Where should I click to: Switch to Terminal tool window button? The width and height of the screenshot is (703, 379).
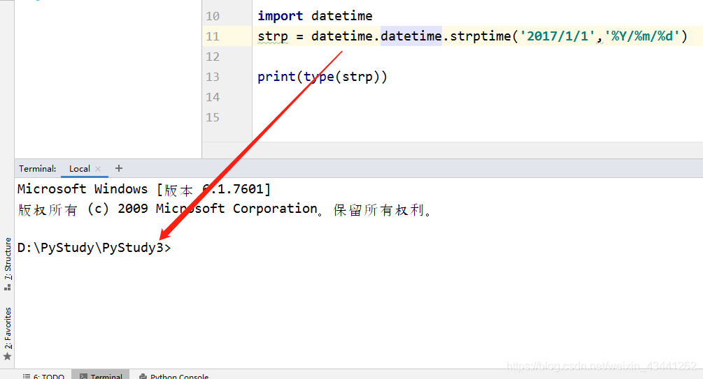tap(101, 376)
